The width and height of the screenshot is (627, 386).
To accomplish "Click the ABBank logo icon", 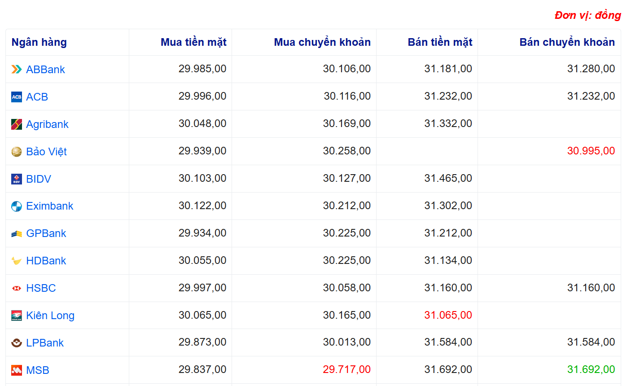I will (17, 69).
